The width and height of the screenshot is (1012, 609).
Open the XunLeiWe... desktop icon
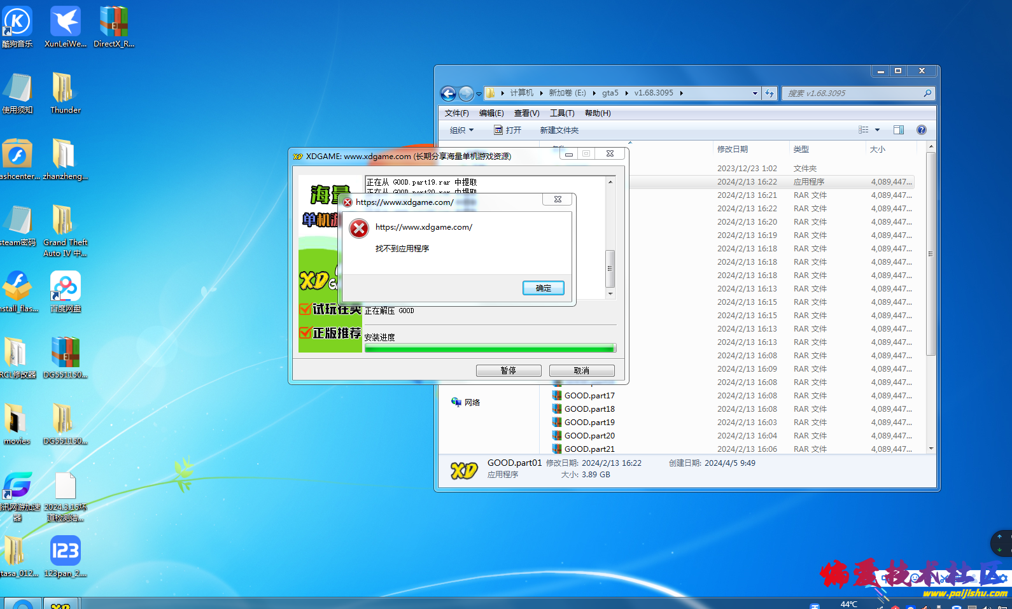click(65, 27)
